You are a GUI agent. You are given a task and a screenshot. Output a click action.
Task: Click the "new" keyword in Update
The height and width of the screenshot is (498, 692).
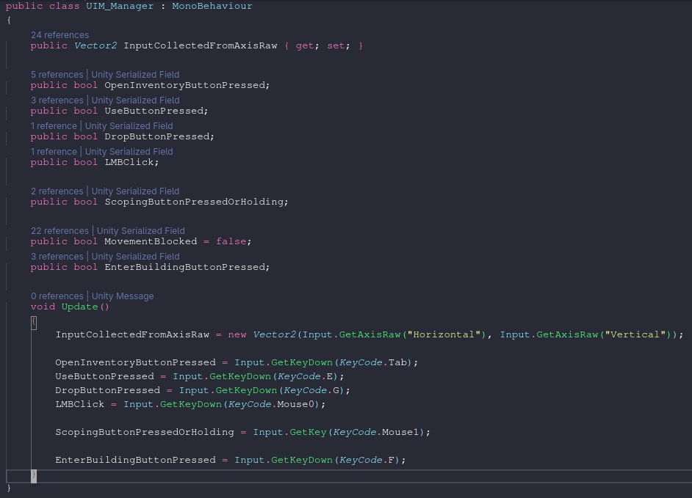[237, 334]
